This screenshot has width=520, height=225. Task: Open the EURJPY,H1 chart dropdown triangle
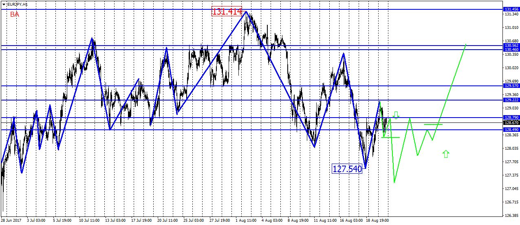pyautogui.click(x=4, y=4)
